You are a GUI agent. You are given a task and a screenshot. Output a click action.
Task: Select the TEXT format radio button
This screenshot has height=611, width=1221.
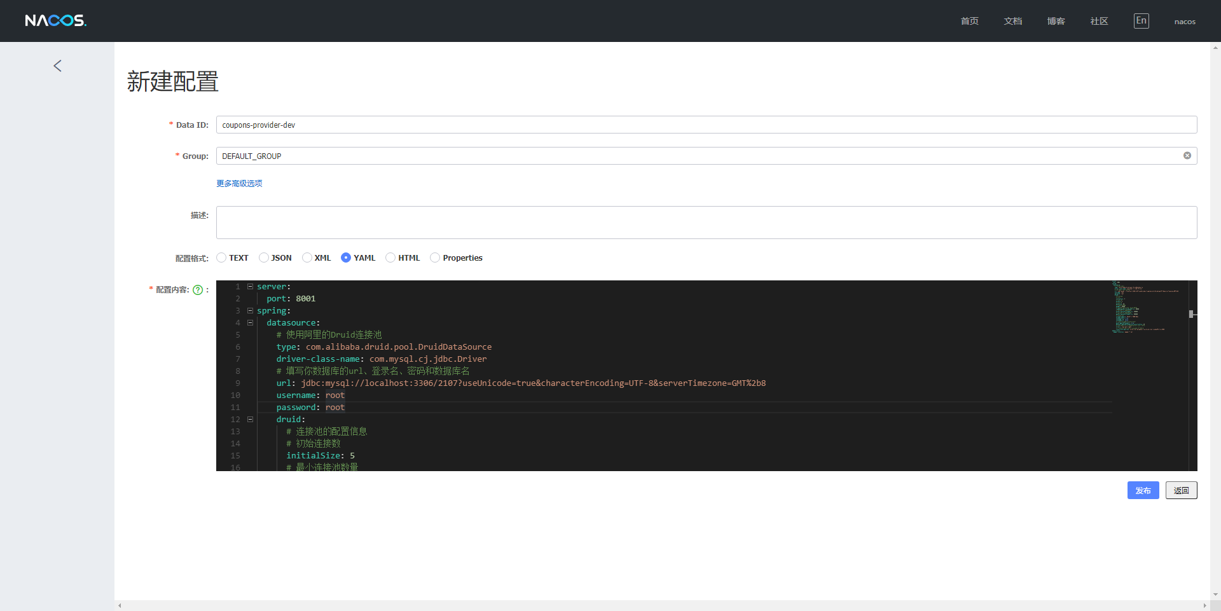[x=221, y=257]
